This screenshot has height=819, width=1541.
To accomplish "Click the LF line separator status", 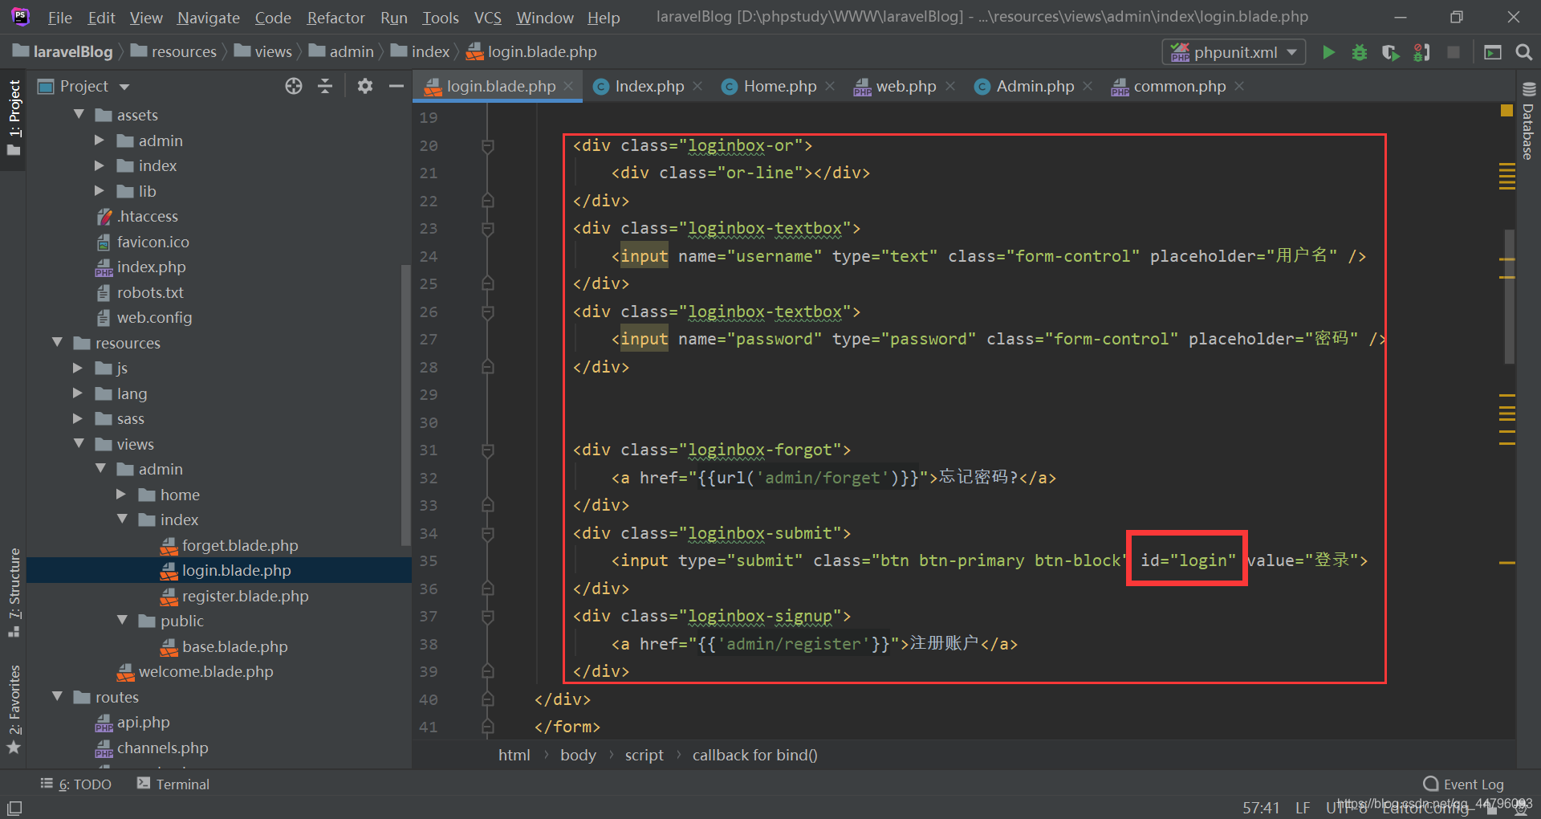I will coord(1303,807).
